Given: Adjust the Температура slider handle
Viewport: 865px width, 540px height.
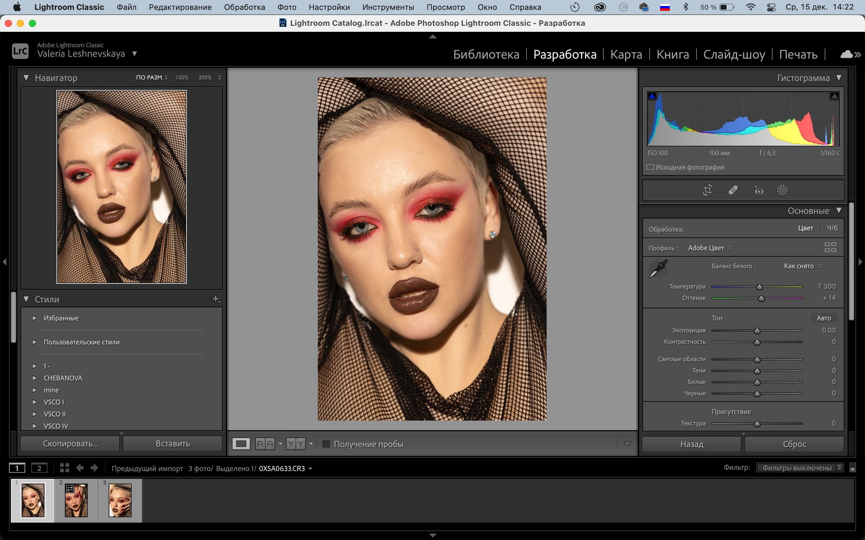Looking at the screenshot, I should coord(760,287).
